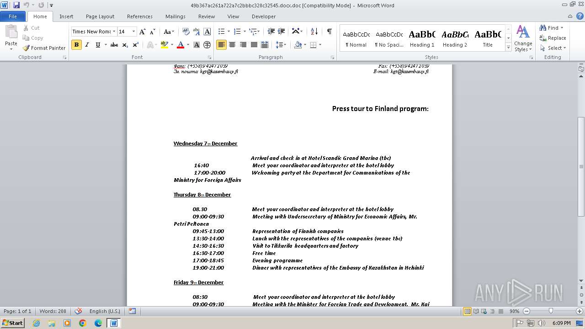This screenshot has height=329, width=585.
Task: Open Google Chrome from taskbar
Action: (82, 323)
